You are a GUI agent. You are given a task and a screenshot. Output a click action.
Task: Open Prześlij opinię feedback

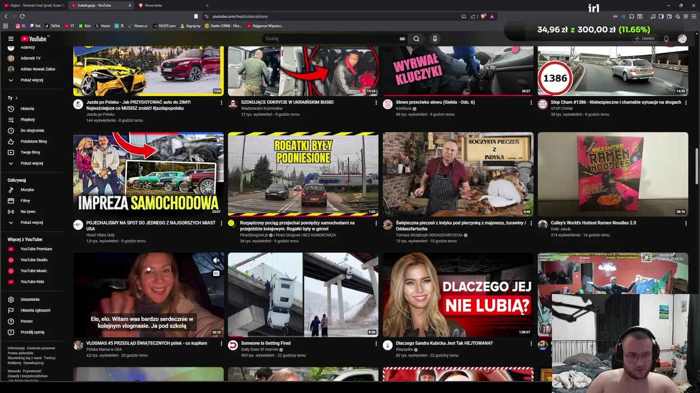point(32,332)
